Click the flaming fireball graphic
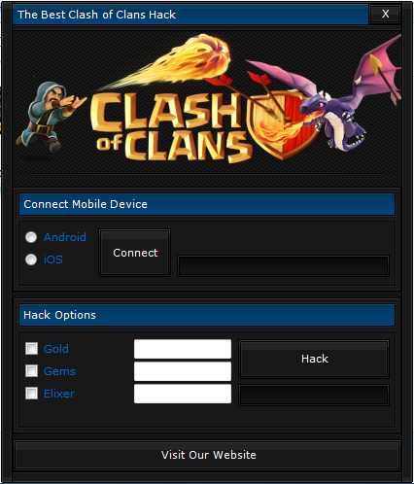Screen dimensions: 414x484 click(175, 61)
